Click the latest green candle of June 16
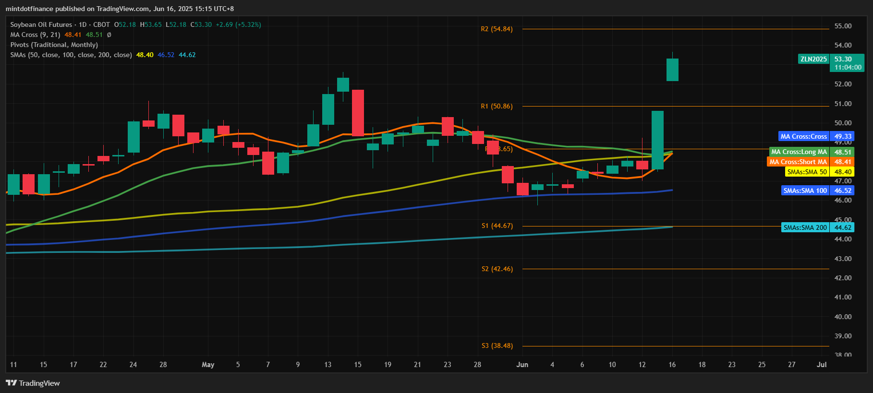 pos(672,70)
